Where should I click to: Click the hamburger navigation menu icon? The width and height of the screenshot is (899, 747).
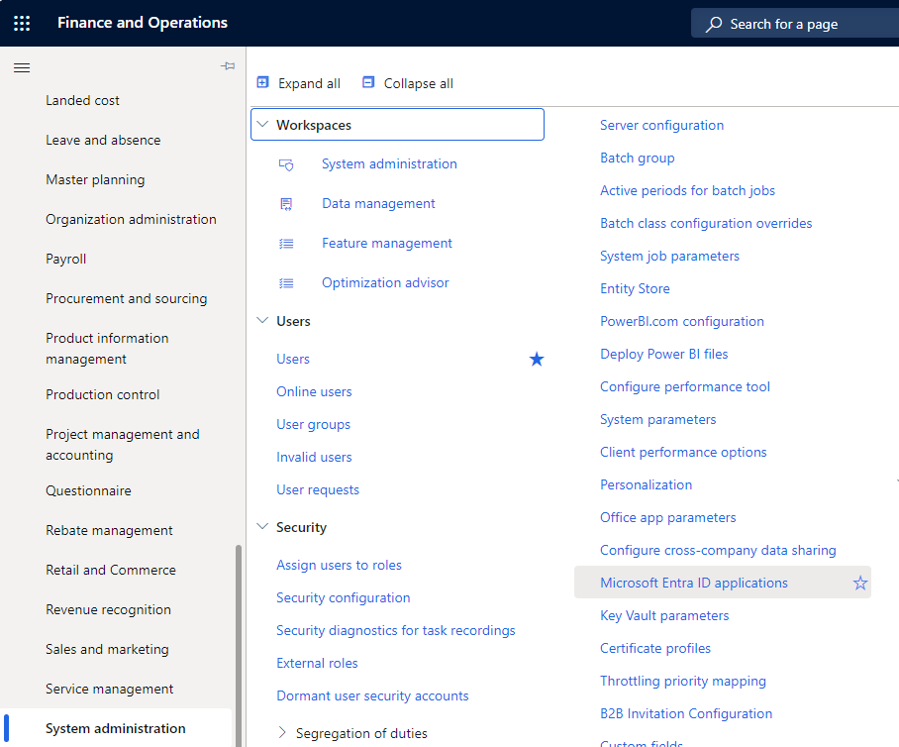[x=22, y=67]
